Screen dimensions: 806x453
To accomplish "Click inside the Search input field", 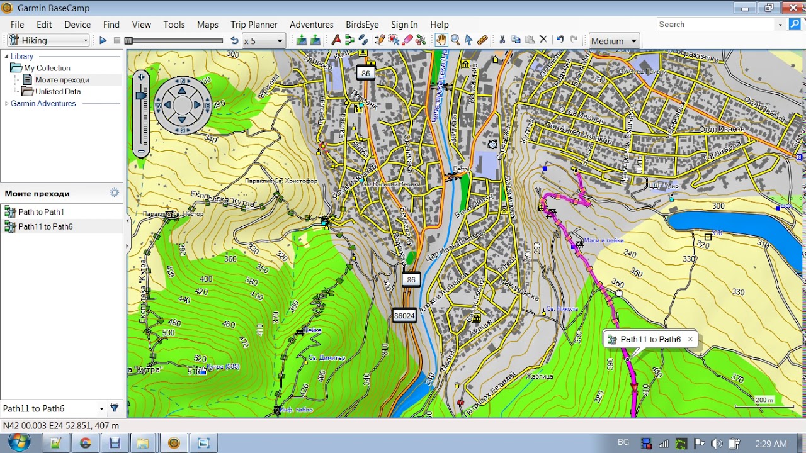I will click(x=715, y=25).
